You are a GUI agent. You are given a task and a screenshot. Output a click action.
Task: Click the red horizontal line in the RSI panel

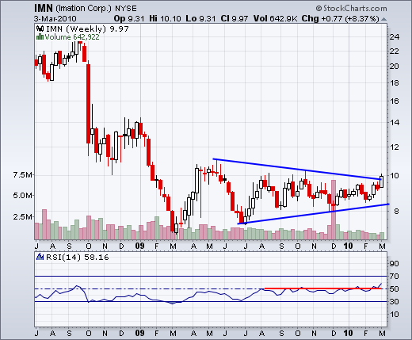click(323, 288)
